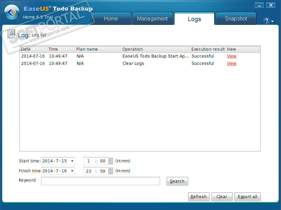281x210 pixels.
Task: Decrease the Start time hour spinner
Action: click(110, 162)
